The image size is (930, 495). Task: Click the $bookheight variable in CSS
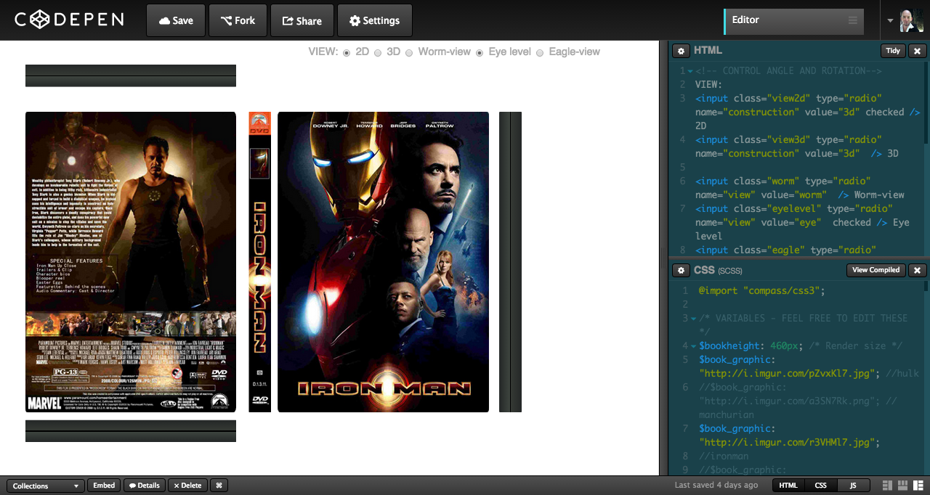click(728, 346)
